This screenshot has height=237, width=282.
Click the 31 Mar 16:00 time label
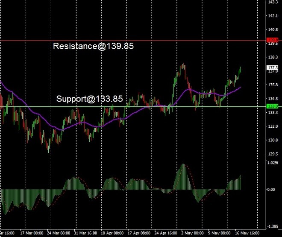point(85,233)
